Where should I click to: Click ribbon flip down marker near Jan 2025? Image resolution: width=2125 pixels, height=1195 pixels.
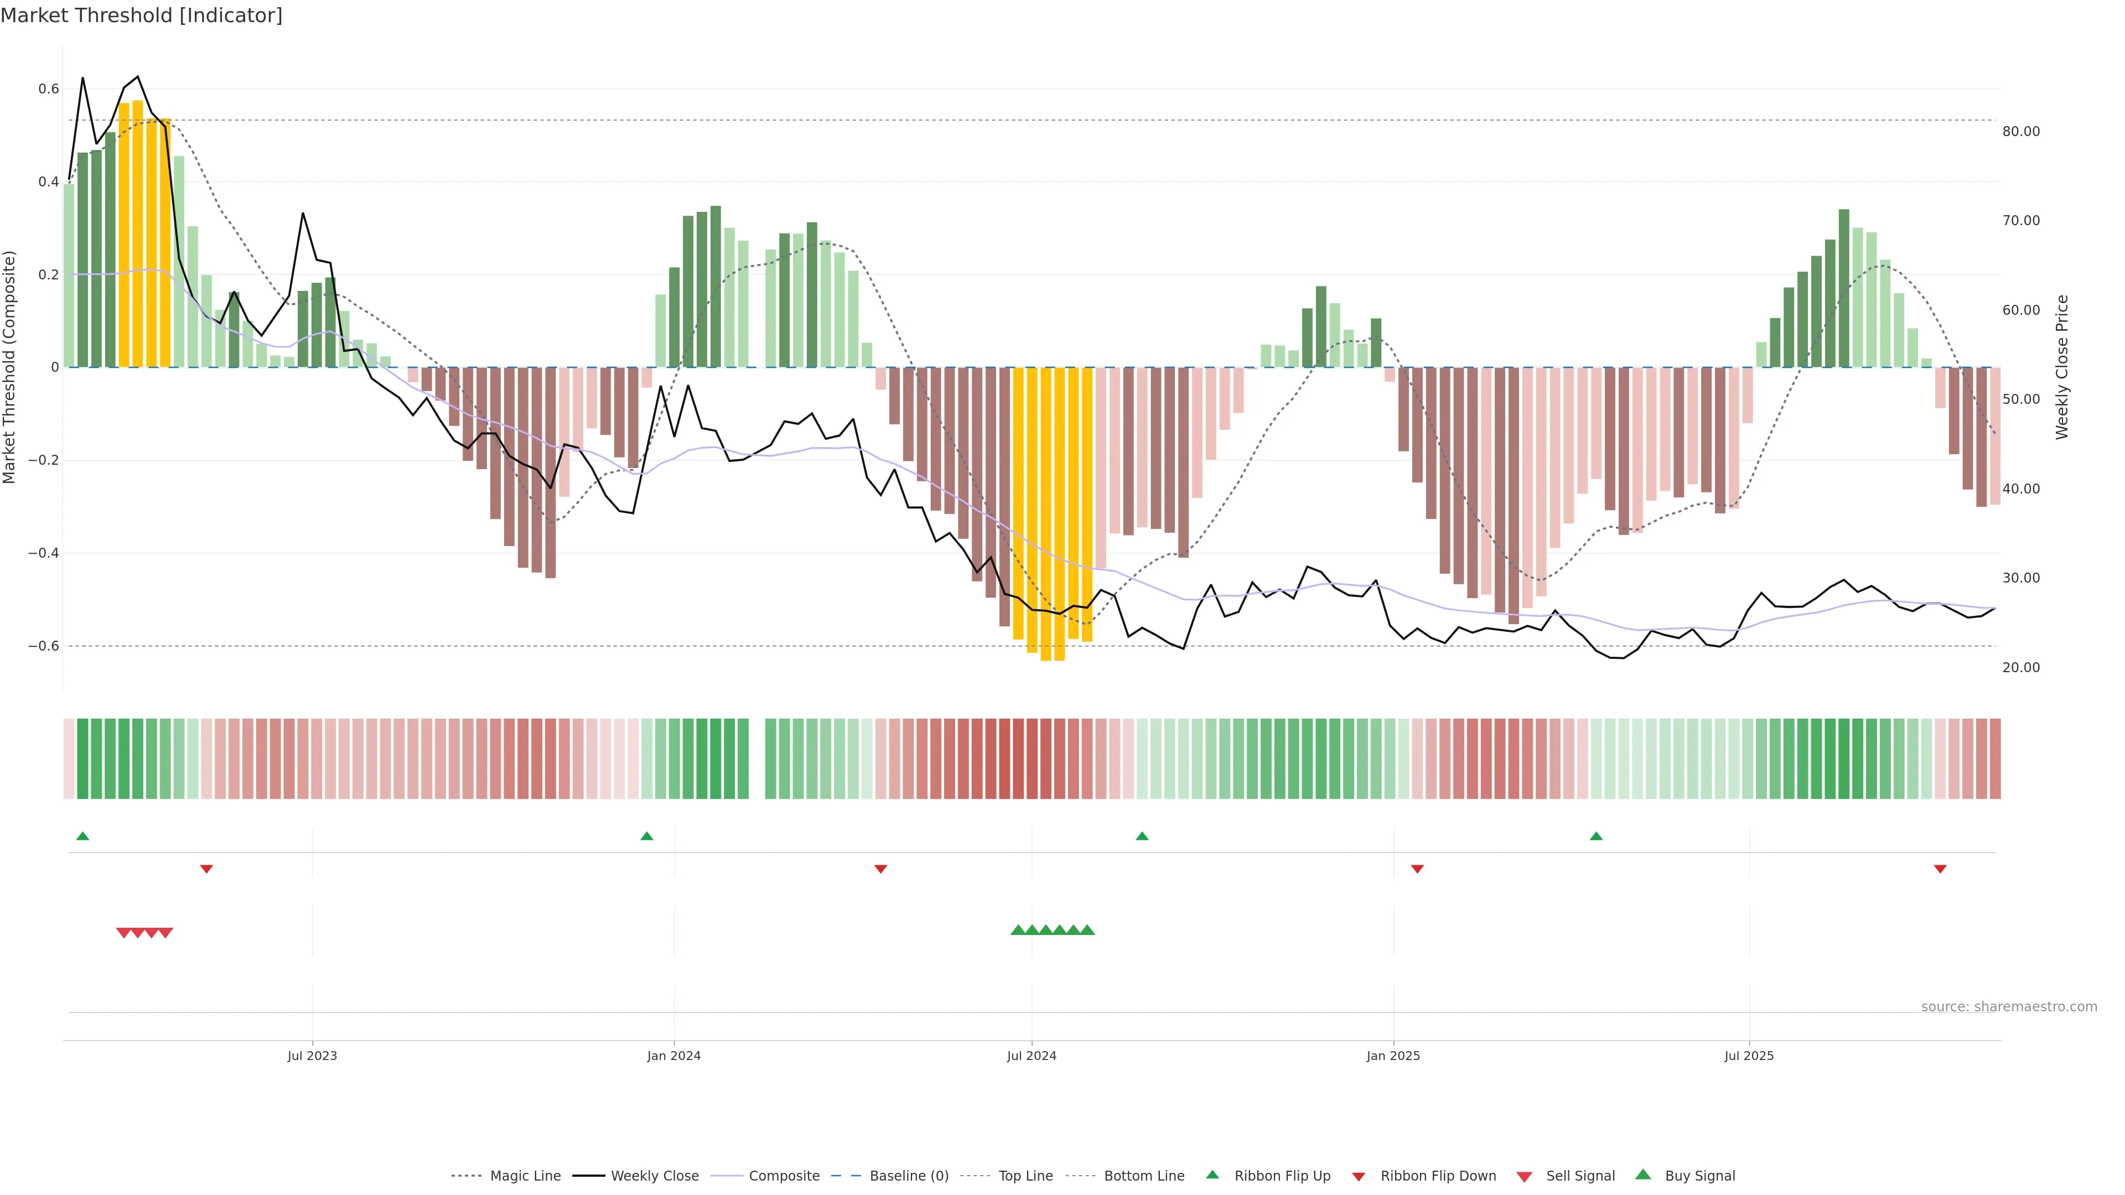pyautogui.click(x=1417, y=869)
